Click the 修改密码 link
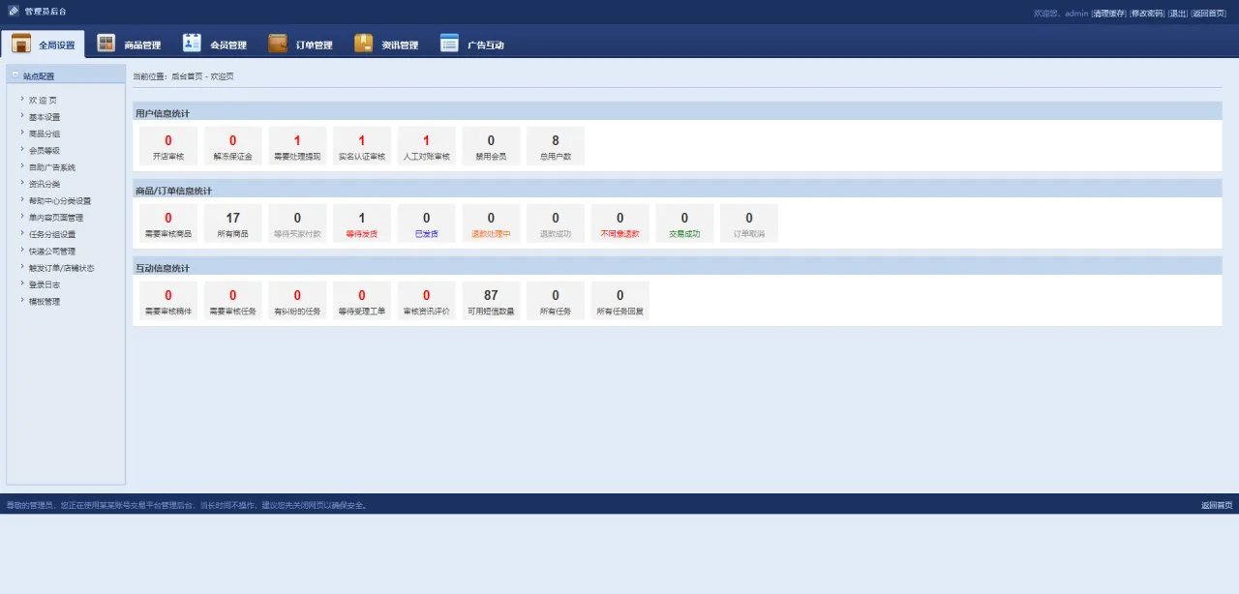Viewport: 1239px width, 594px height. click(1147, 14)
